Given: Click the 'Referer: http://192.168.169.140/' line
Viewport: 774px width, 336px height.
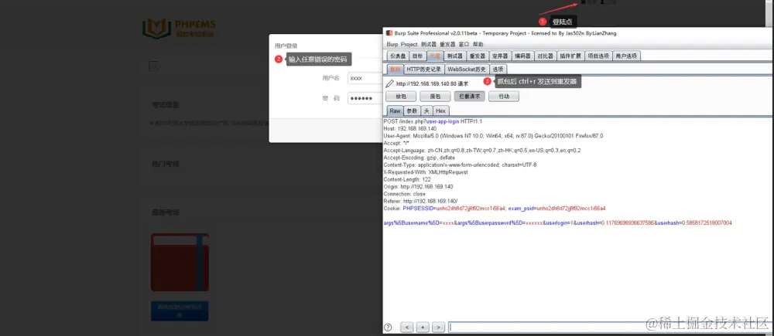Looking at the screenshot, I should (420, 202).
